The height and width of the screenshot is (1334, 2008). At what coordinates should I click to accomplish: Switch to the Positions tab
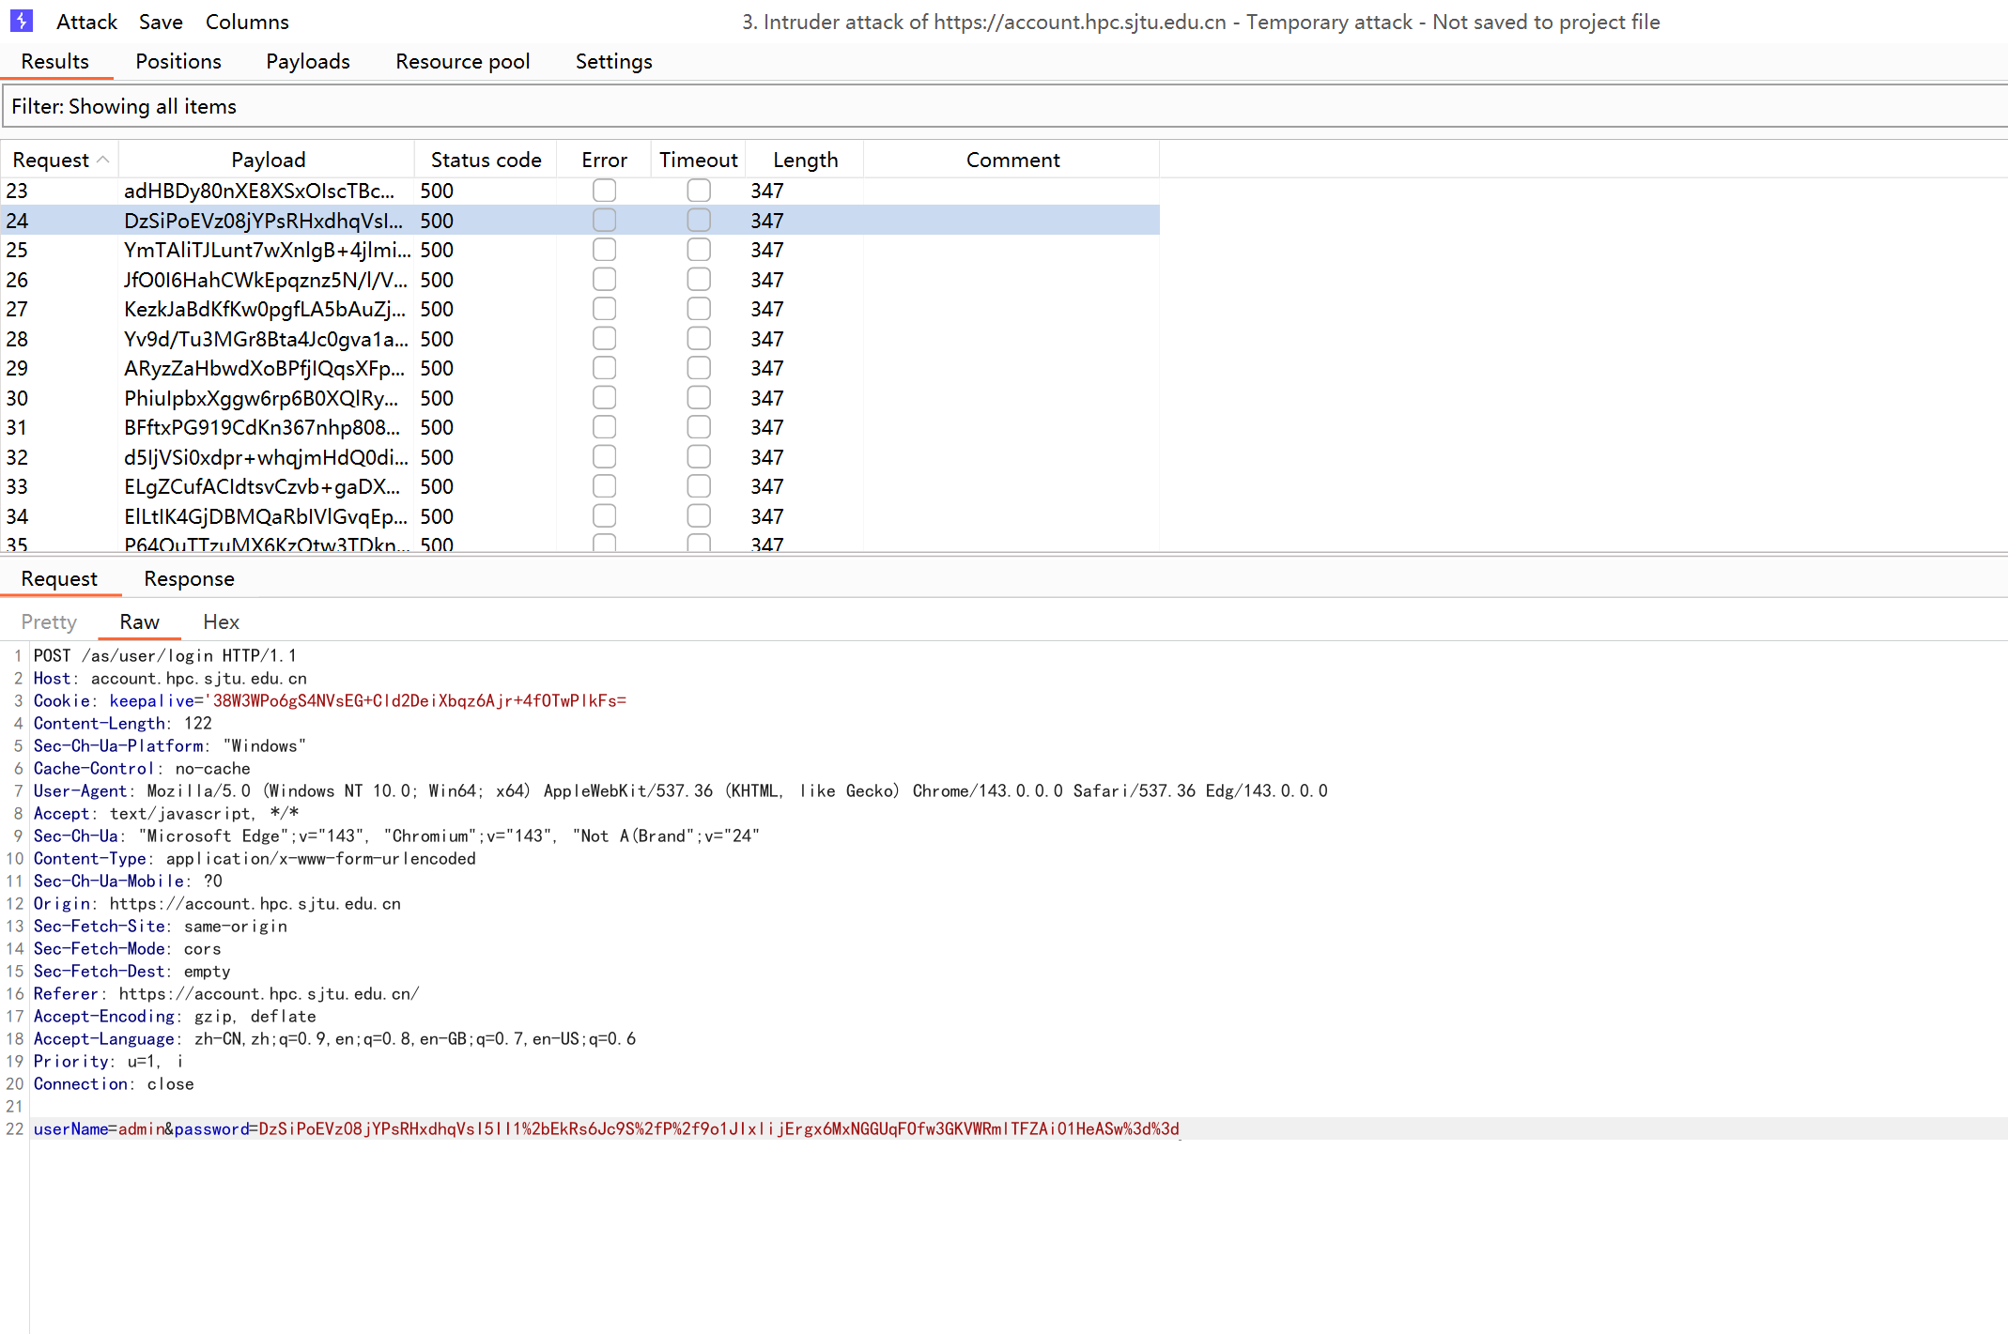178,61
